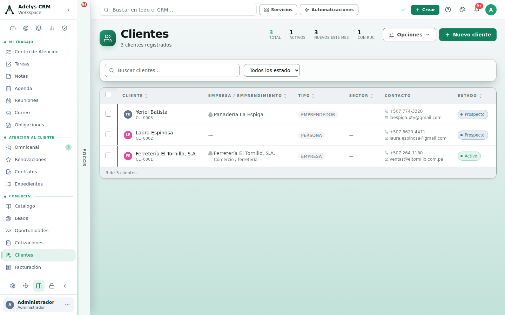
Task: Focus the Buscar clientes search field
Action: pyautogui.click(x=172, y=70)
